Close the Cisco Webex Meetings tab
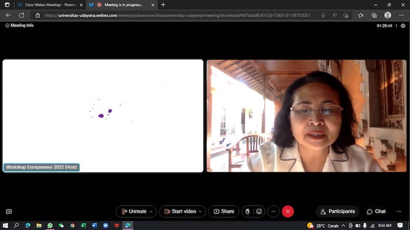 pyautogui.click(x=81, y=5)
